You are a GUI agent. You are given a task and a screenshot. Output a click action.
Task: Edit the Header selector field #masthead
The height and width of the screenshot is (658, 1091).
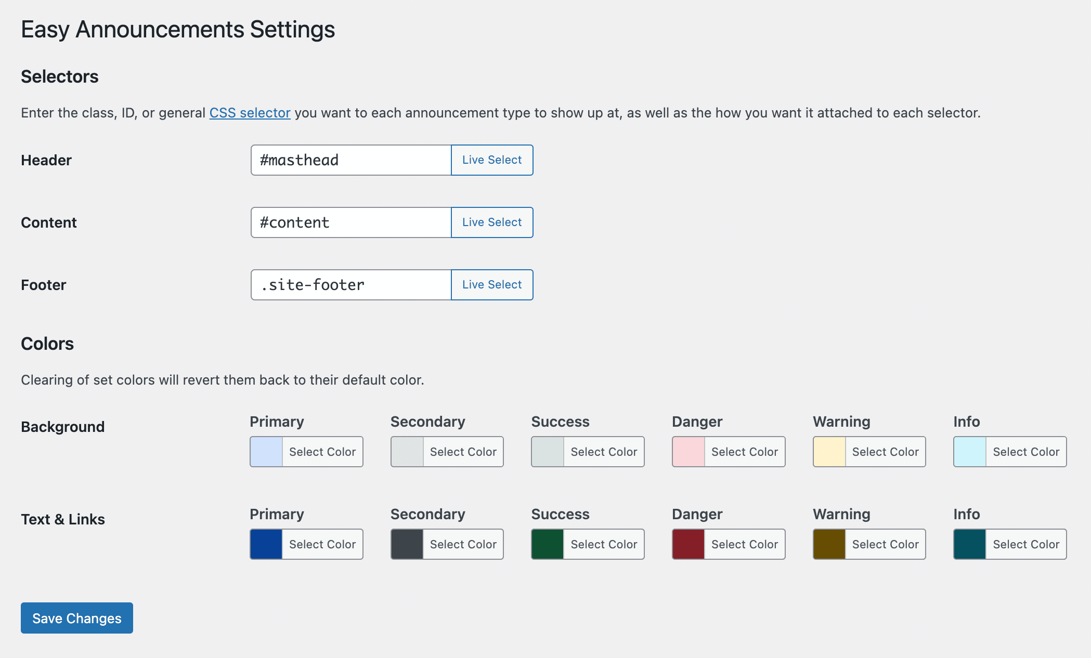pos(351,160)
